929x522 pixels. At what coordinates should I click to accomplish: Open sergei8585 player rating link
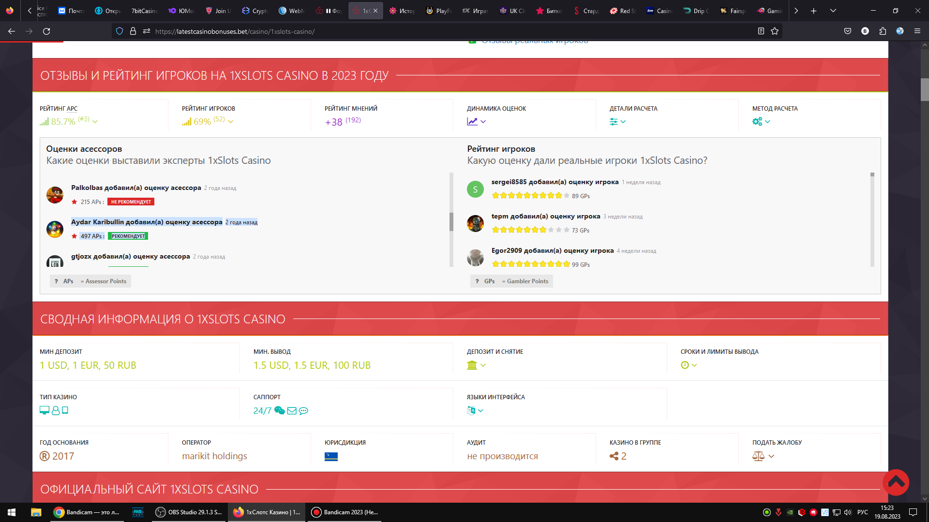point(554,182)
